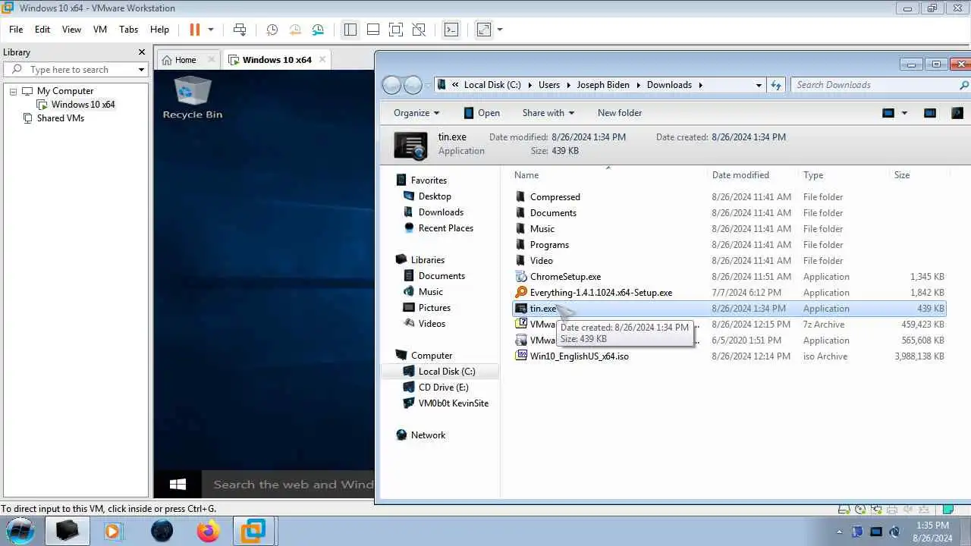Select Pictures under Libraries
This screenshot has width=971, height=546.
(x=434, y=308)
